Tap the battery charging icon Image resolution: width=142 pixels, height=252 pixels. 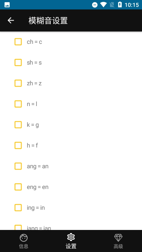pyautogui.click(x=120, y=5)
